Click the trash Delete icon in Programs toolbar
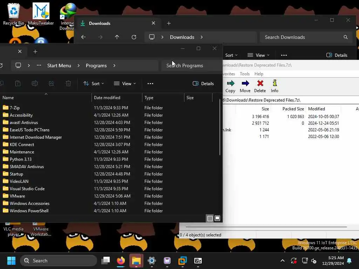 pos(68,83)
